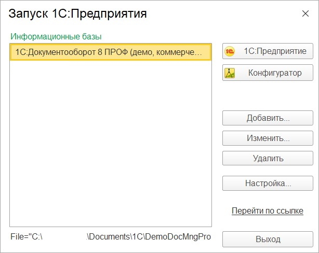
Task: Close the Запуск 1С:Предприятия window
Action: [305, 13]
